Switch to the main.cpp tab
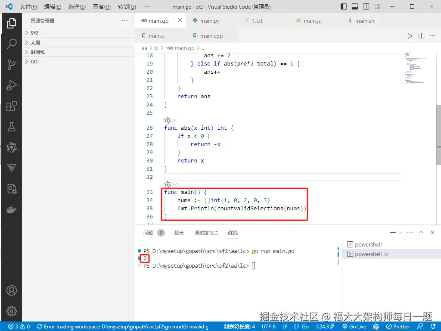 212,36
